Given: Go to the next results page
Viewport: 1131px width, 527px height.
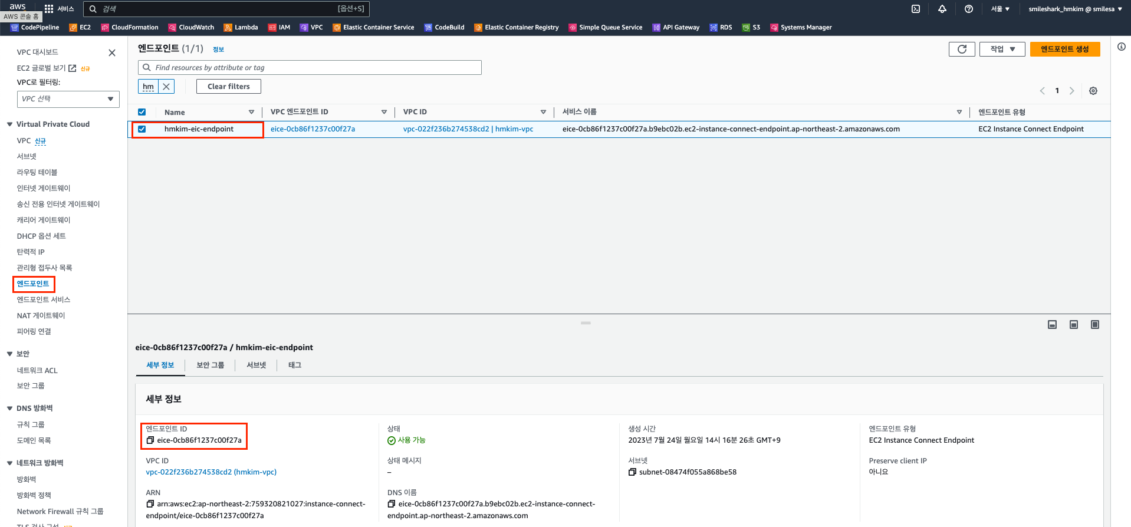Looking at the screenshot, I should (1072, 91).
